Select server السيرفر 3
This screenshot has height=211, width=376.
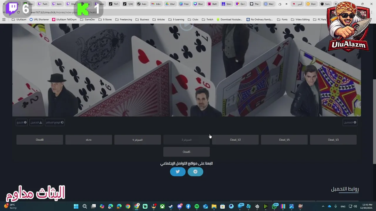pos(187,140)
